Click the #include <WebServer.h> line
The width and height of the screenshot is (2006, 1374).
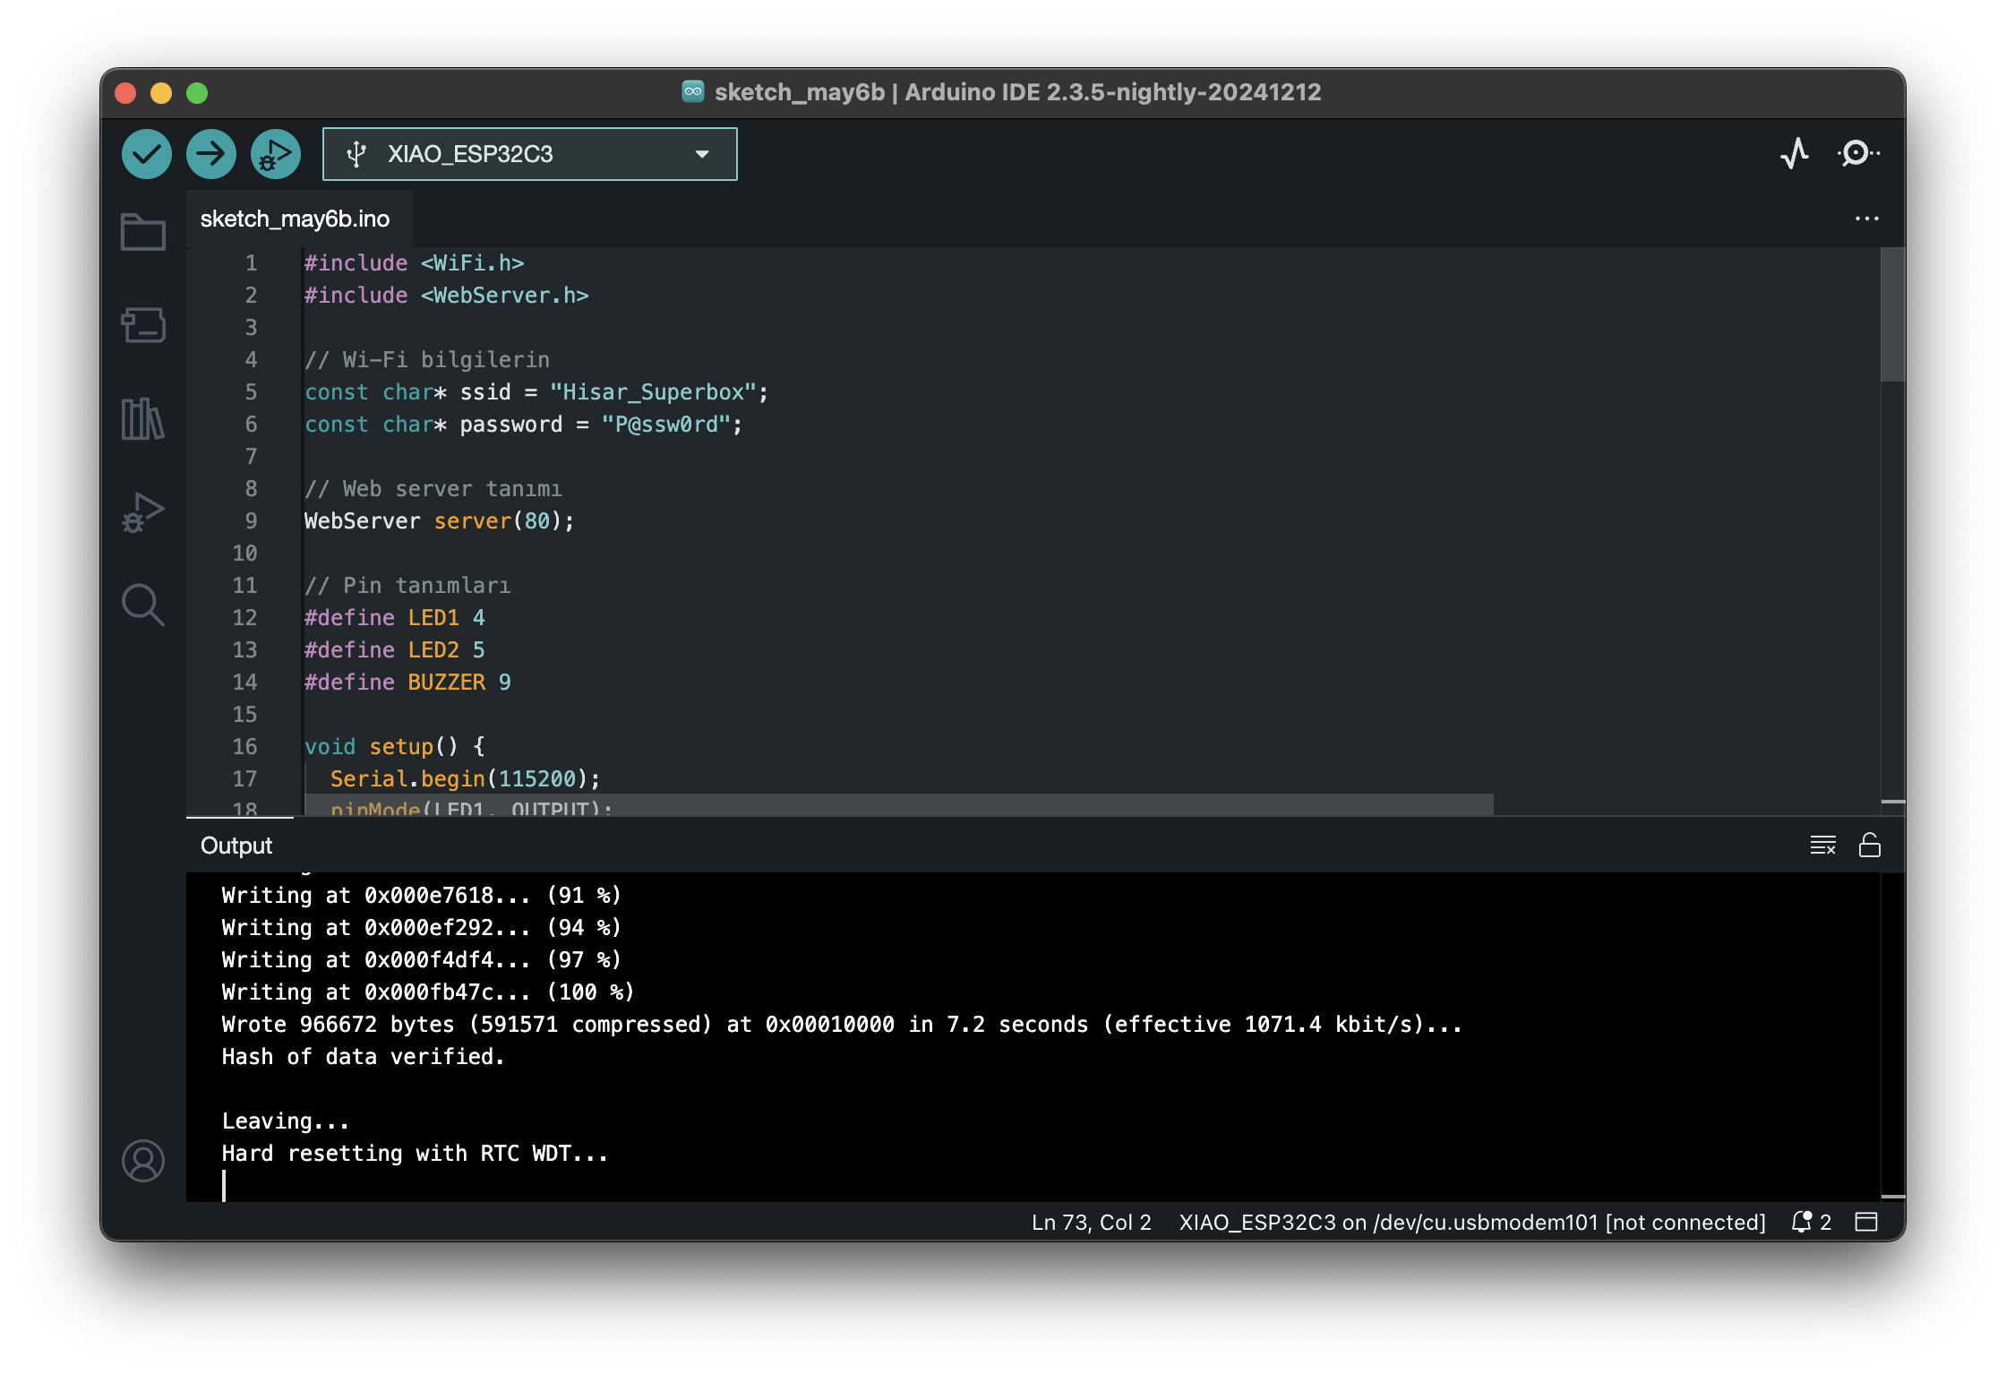pyautogui.click(x=446, y=296)
